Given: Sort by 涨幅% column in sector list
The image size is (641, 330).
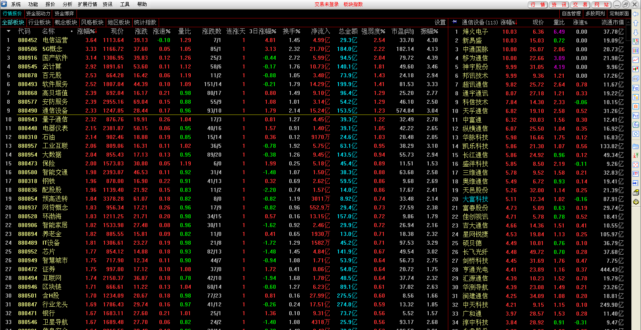Looking at the screenshot, I should pyautogui.click(x=86, y=31).
